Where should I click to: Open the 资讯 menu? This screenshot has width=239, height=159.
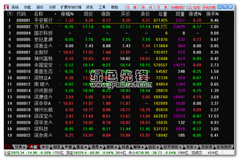(89, 7)
